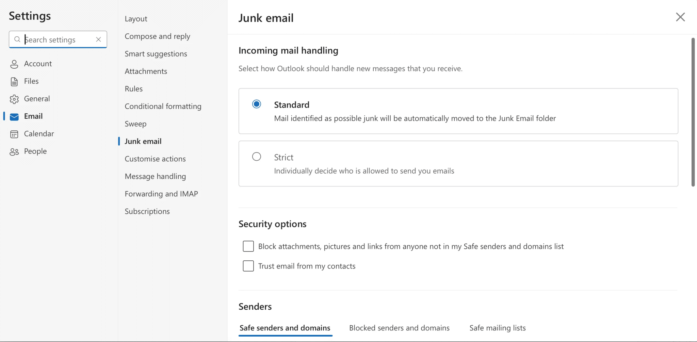Select the Standard junk handling card
The image size is (697, 342).
pyautogui.click(x=256, y=104)
